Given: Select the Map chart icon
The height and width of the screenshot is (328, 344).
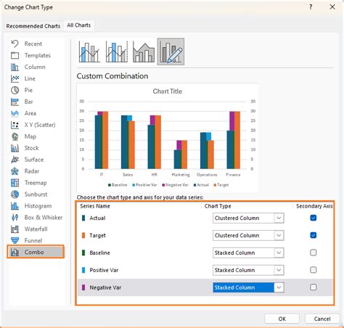Looking at the screenshot, I should [x=15, y=136].
